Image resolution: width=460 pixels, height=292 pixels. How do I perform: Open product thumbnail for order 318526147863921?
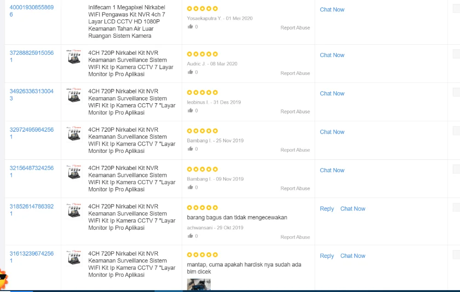pyautogui.click(x=74, y=210)
